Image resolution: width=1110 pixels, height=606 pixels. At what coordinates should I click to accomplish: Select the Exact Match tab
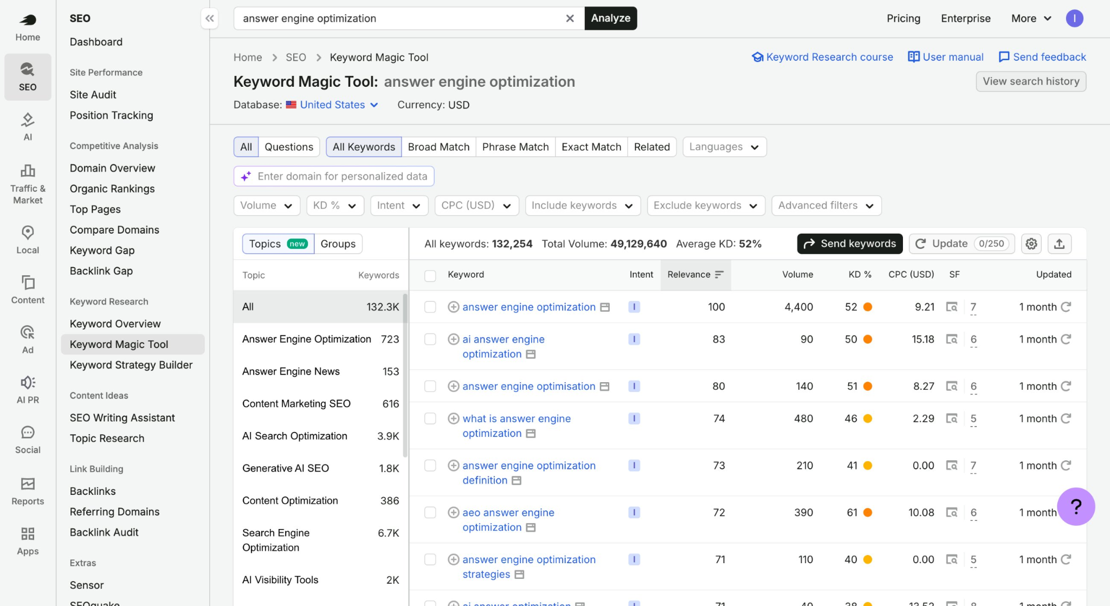[x=591, y=147]
